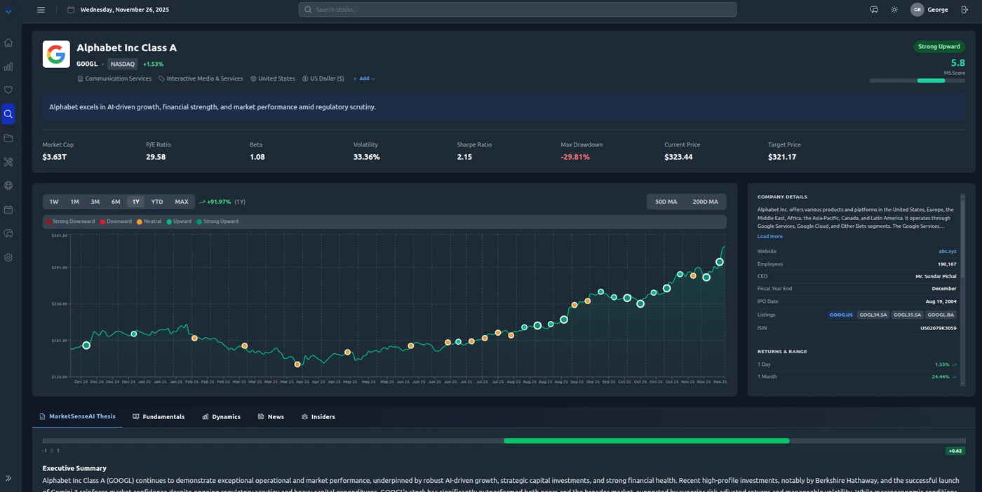This screenshot has width=982, height=492.
Task: Open the settings gear in sidebar
Action: [8, 257]
